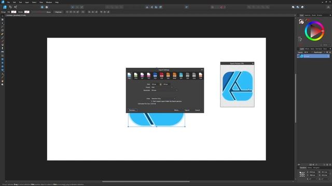The height and width of the screenshot is (186, 332).
Task: Open the Area dropdown
Action: 163,99
